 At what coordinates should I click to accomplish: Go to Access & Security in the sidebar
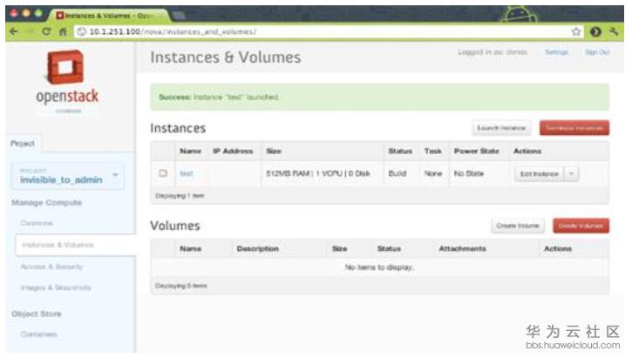[51, 267]
